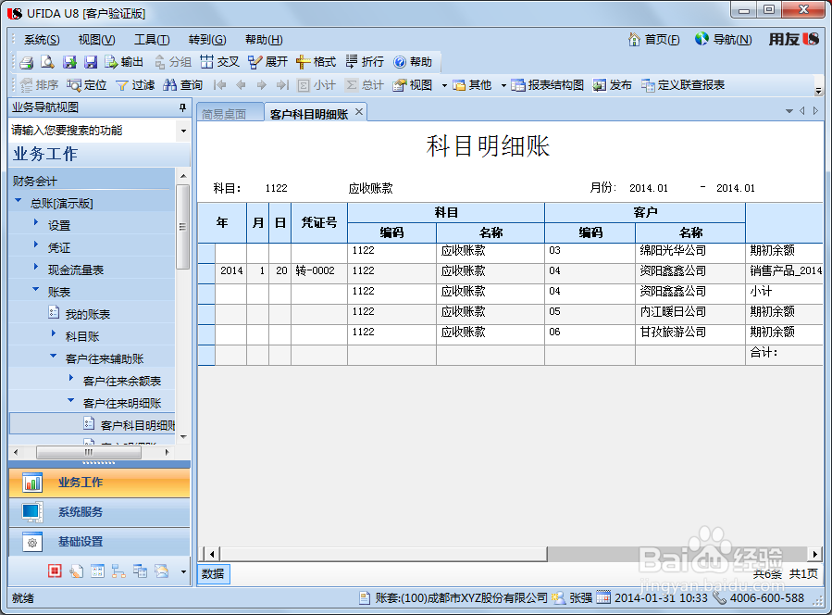Click 其他 toolbar button
832x615 pixels.
(472, 85)
